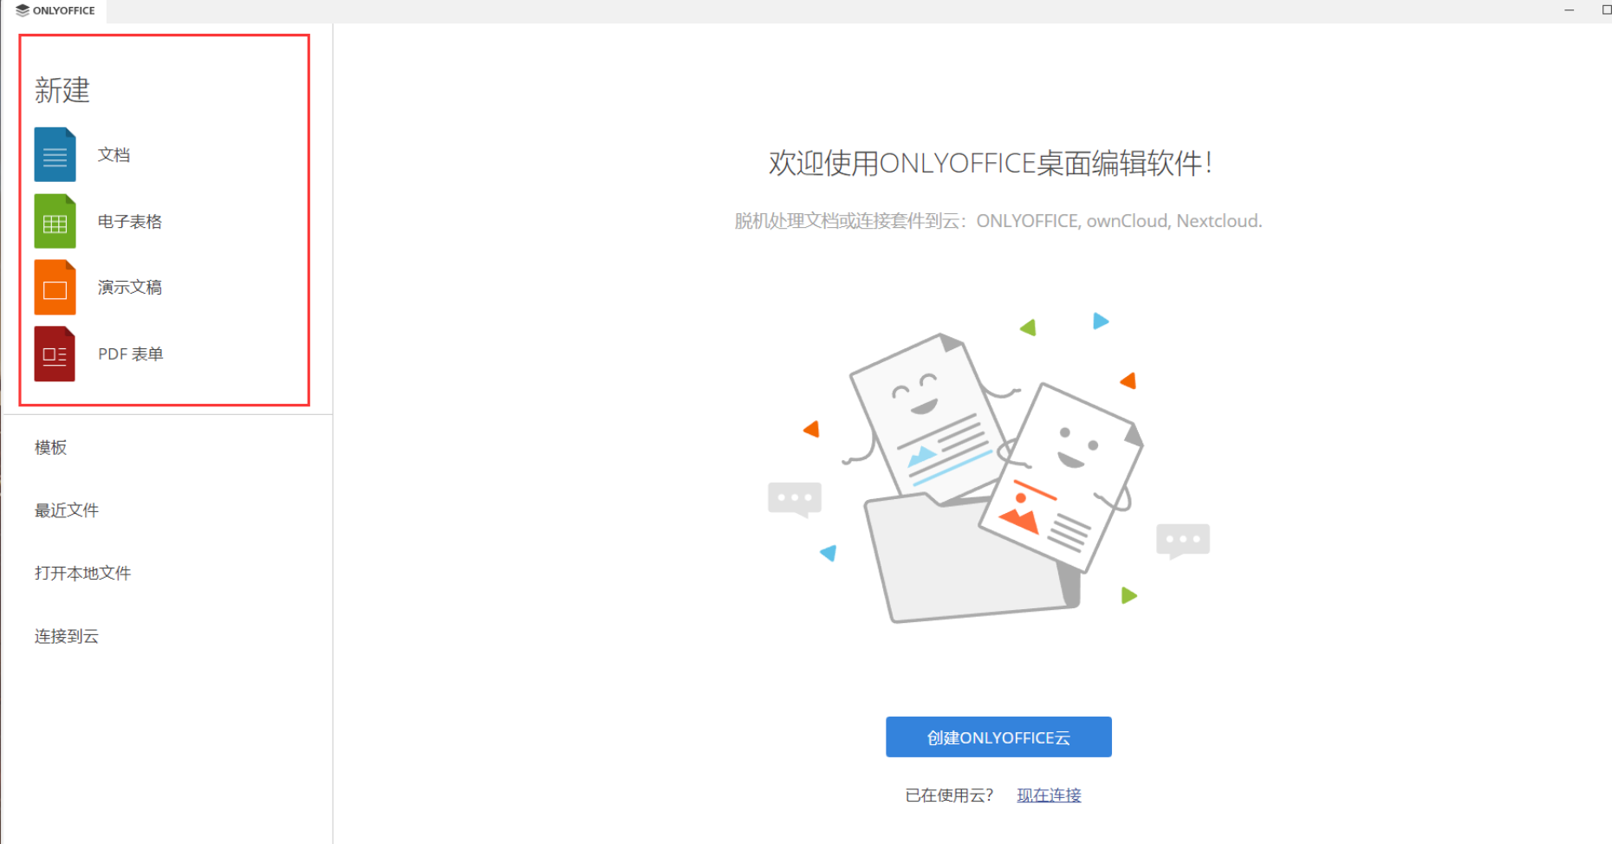Create a new 电子表格 spreadsheet
The width and height of the screenshot is (1612, 844).
point(130,221)
